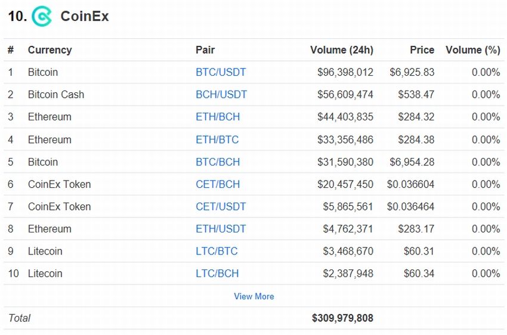This screenshot has height=335, width=507.
Task: Open the CoinEx exchange heading
Action: (85, 16)
